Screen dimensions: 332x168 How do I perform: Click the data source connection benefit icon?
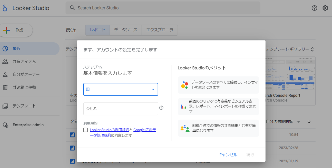coord(185,85)
